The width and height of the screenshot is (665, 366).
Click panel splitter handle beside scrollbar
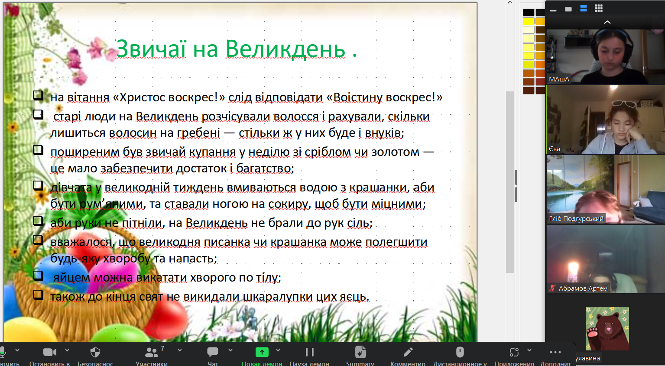[516, 186]
